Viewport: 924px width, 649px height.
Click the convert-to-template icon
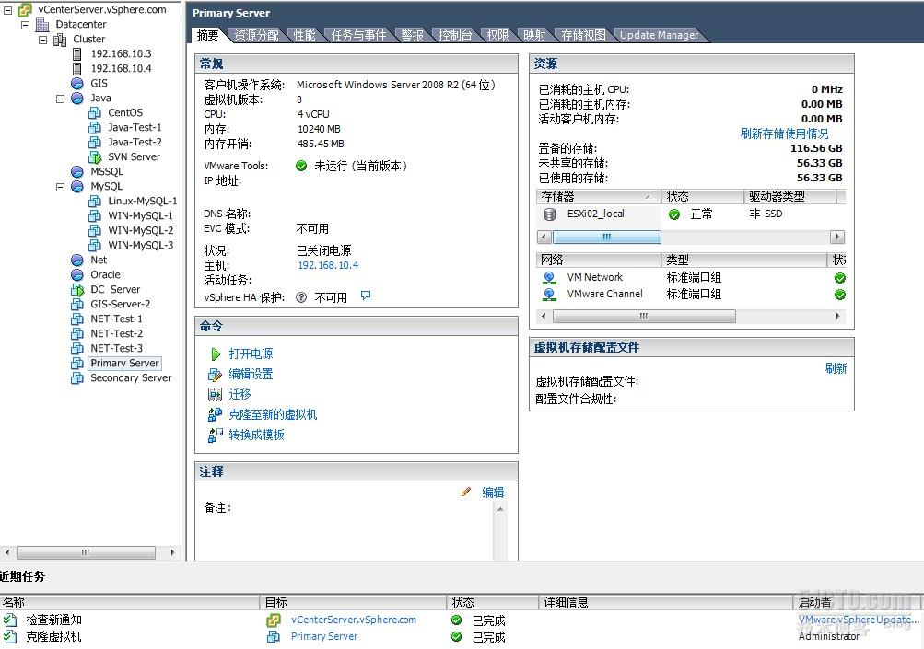215,435
